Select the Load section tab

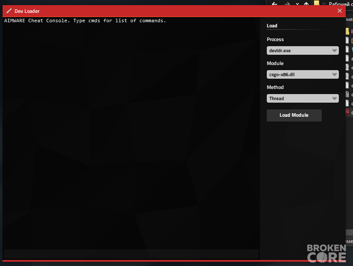tap(272, 26)
